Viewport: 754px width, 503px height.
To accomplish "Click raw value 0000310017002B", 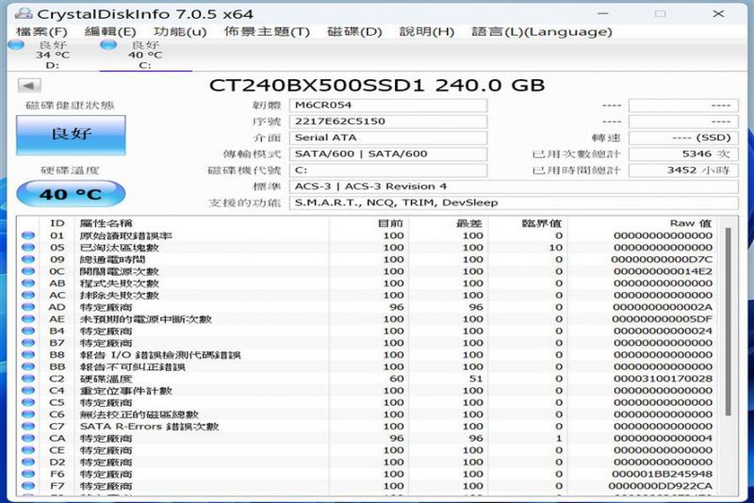I will [x=663, y=379].
